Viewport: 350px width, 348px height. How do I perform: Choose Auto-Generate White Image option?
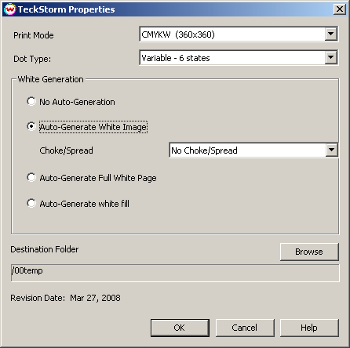point(31,126)
